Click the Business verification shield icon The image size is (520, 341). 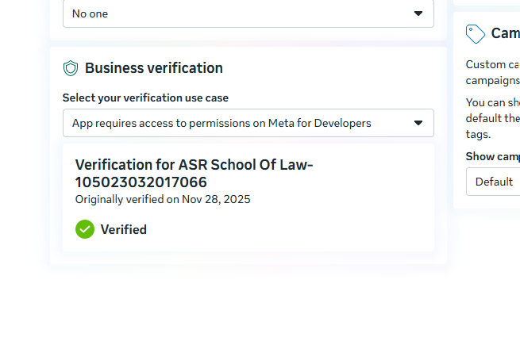pos(71,68)
